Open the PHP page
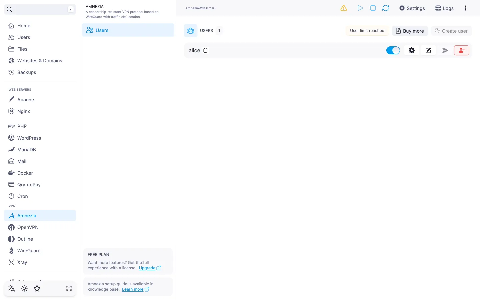The width and height of the screenshot is (480, 300). point(40,126)
